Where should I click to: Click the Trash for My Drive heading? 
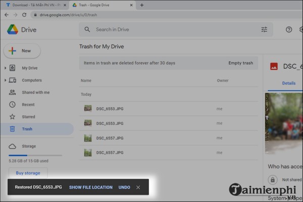[102, 47]
